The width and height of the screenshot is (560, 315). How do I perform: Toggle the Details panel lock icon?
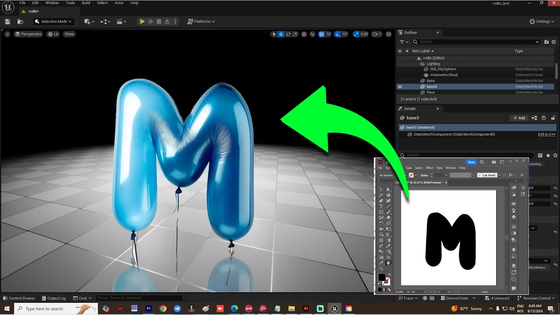(x=553, y=118)
